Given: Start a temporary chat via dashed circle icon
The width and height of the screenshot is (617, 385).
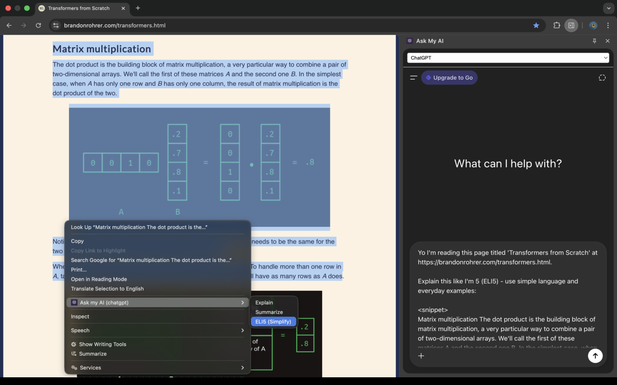Looking at the screenshot, I should tap(602, 77).
